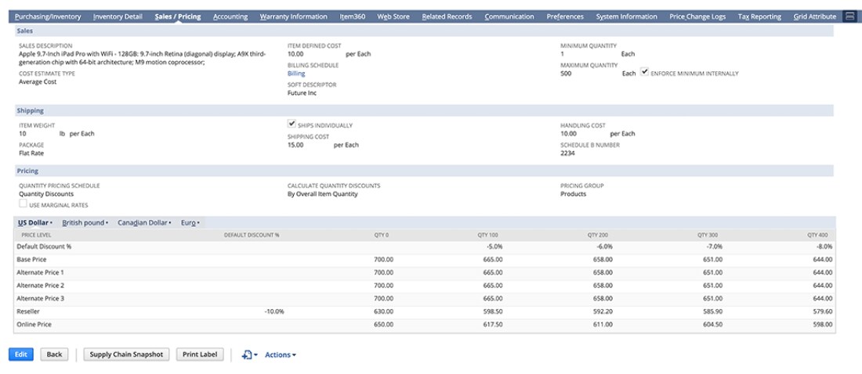Click the new-record plus icon beside Actions
Viewport: 862px width, 374px height.
pyautogui.click(x=249, y=354)
